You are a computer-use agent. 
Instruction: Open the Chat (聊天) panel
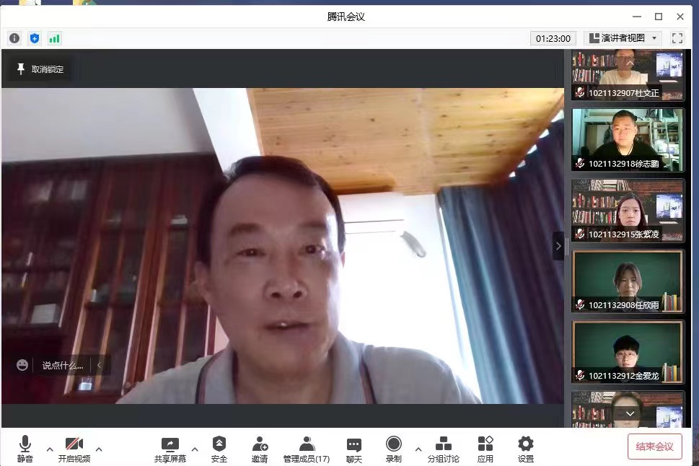click(x=353, y=449)
